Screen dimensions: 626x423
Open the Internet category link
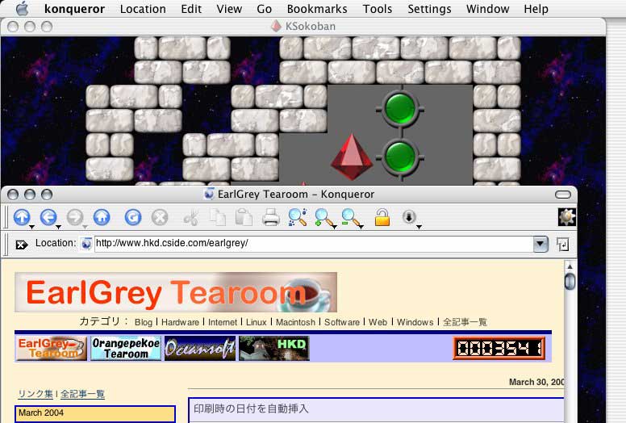coord(223,322)
